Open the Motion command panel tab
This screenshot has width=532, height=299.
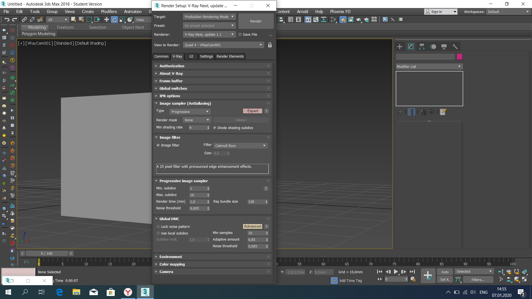tap(433, 47)
